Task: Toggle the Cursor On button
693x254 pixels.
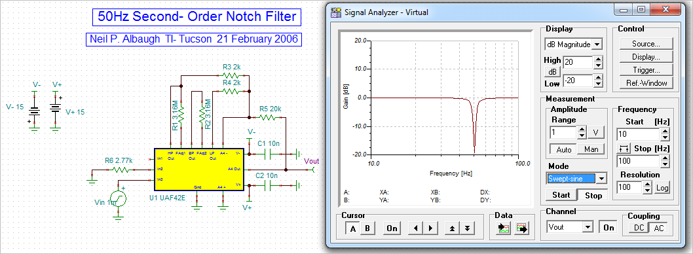Action: click(x=392, y=228)
